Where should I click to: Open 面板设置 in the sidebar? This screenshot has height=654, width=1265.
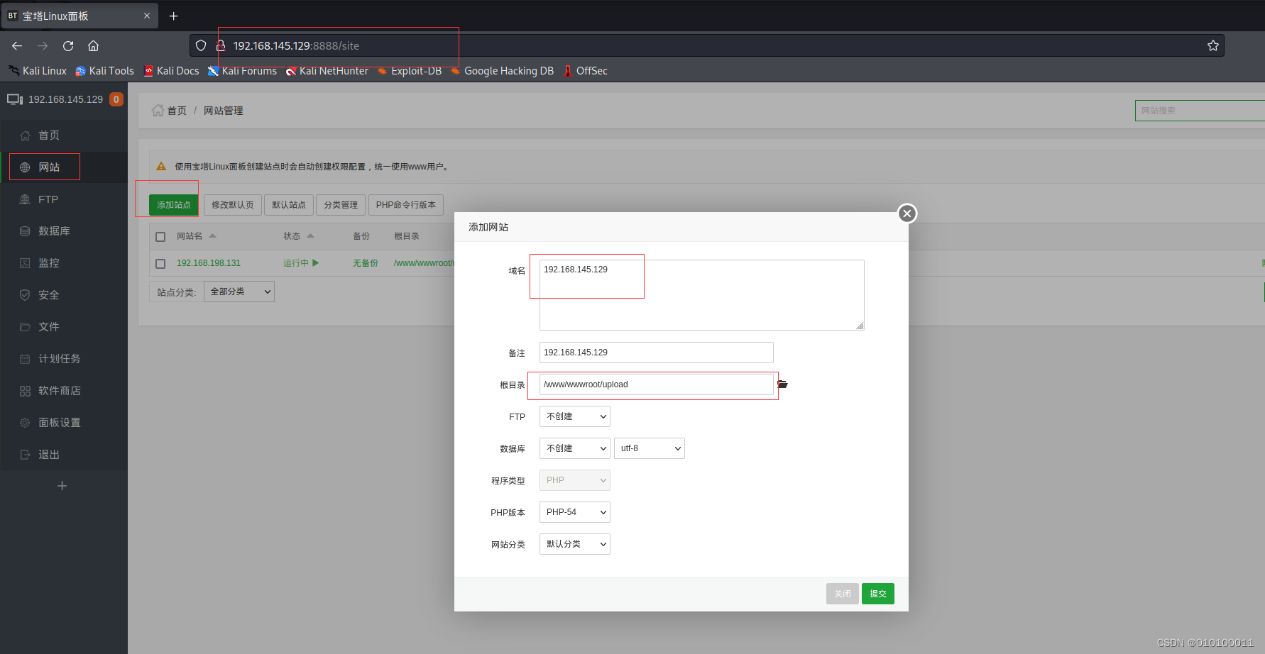[64, 423]
